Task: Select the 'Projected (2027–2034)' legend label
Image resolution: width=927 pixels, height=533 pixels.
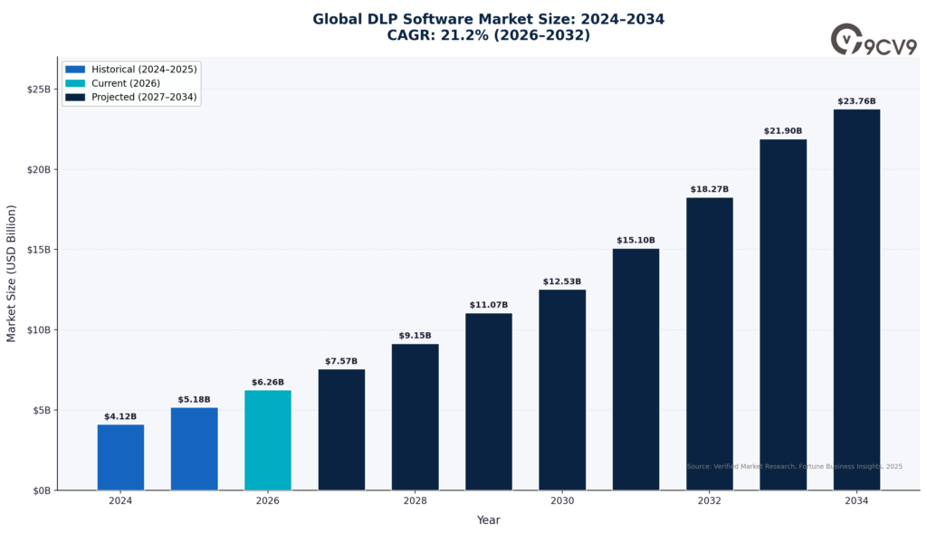Action: tap(144, 97)
